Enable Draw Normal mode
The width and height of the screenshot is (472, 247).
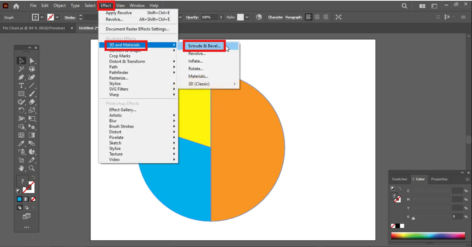20,208
